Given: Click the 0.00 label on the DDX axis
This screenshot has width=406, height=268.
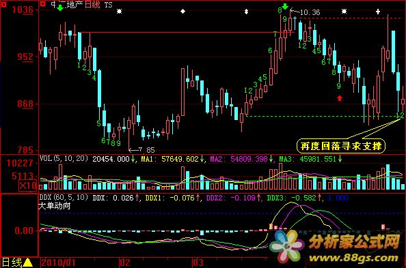Looking at the screenshot, I should tap(24, 230).
